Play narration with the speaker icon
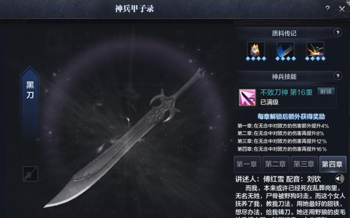The image size is (350, 218). (340, 179)
